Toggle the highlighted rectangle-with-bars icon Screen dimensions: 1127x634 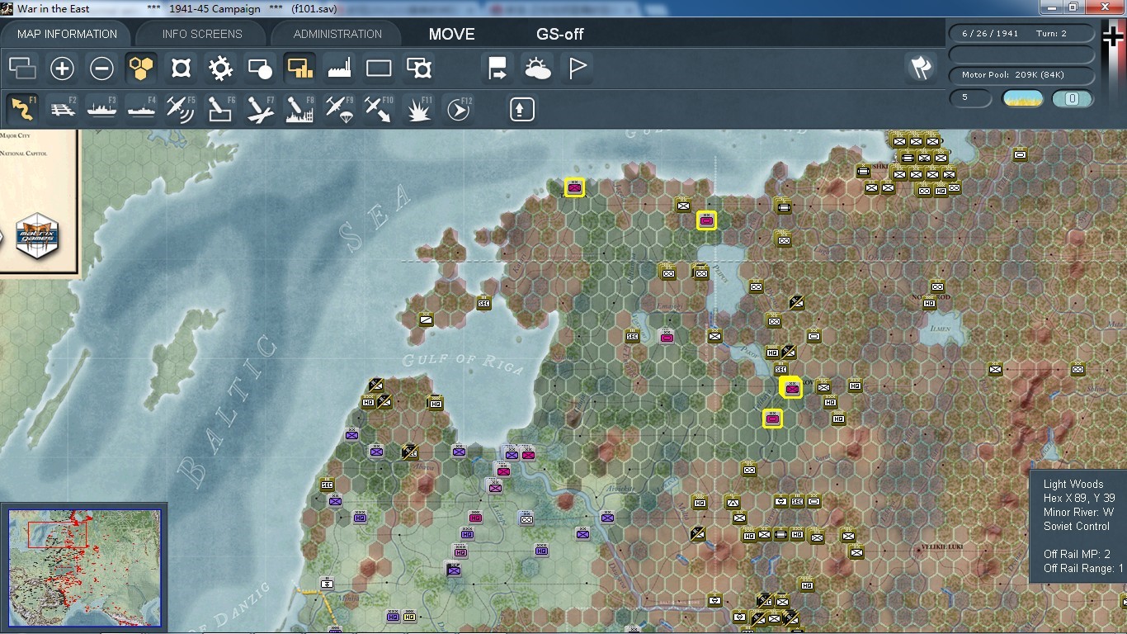[x=299, y=69]
